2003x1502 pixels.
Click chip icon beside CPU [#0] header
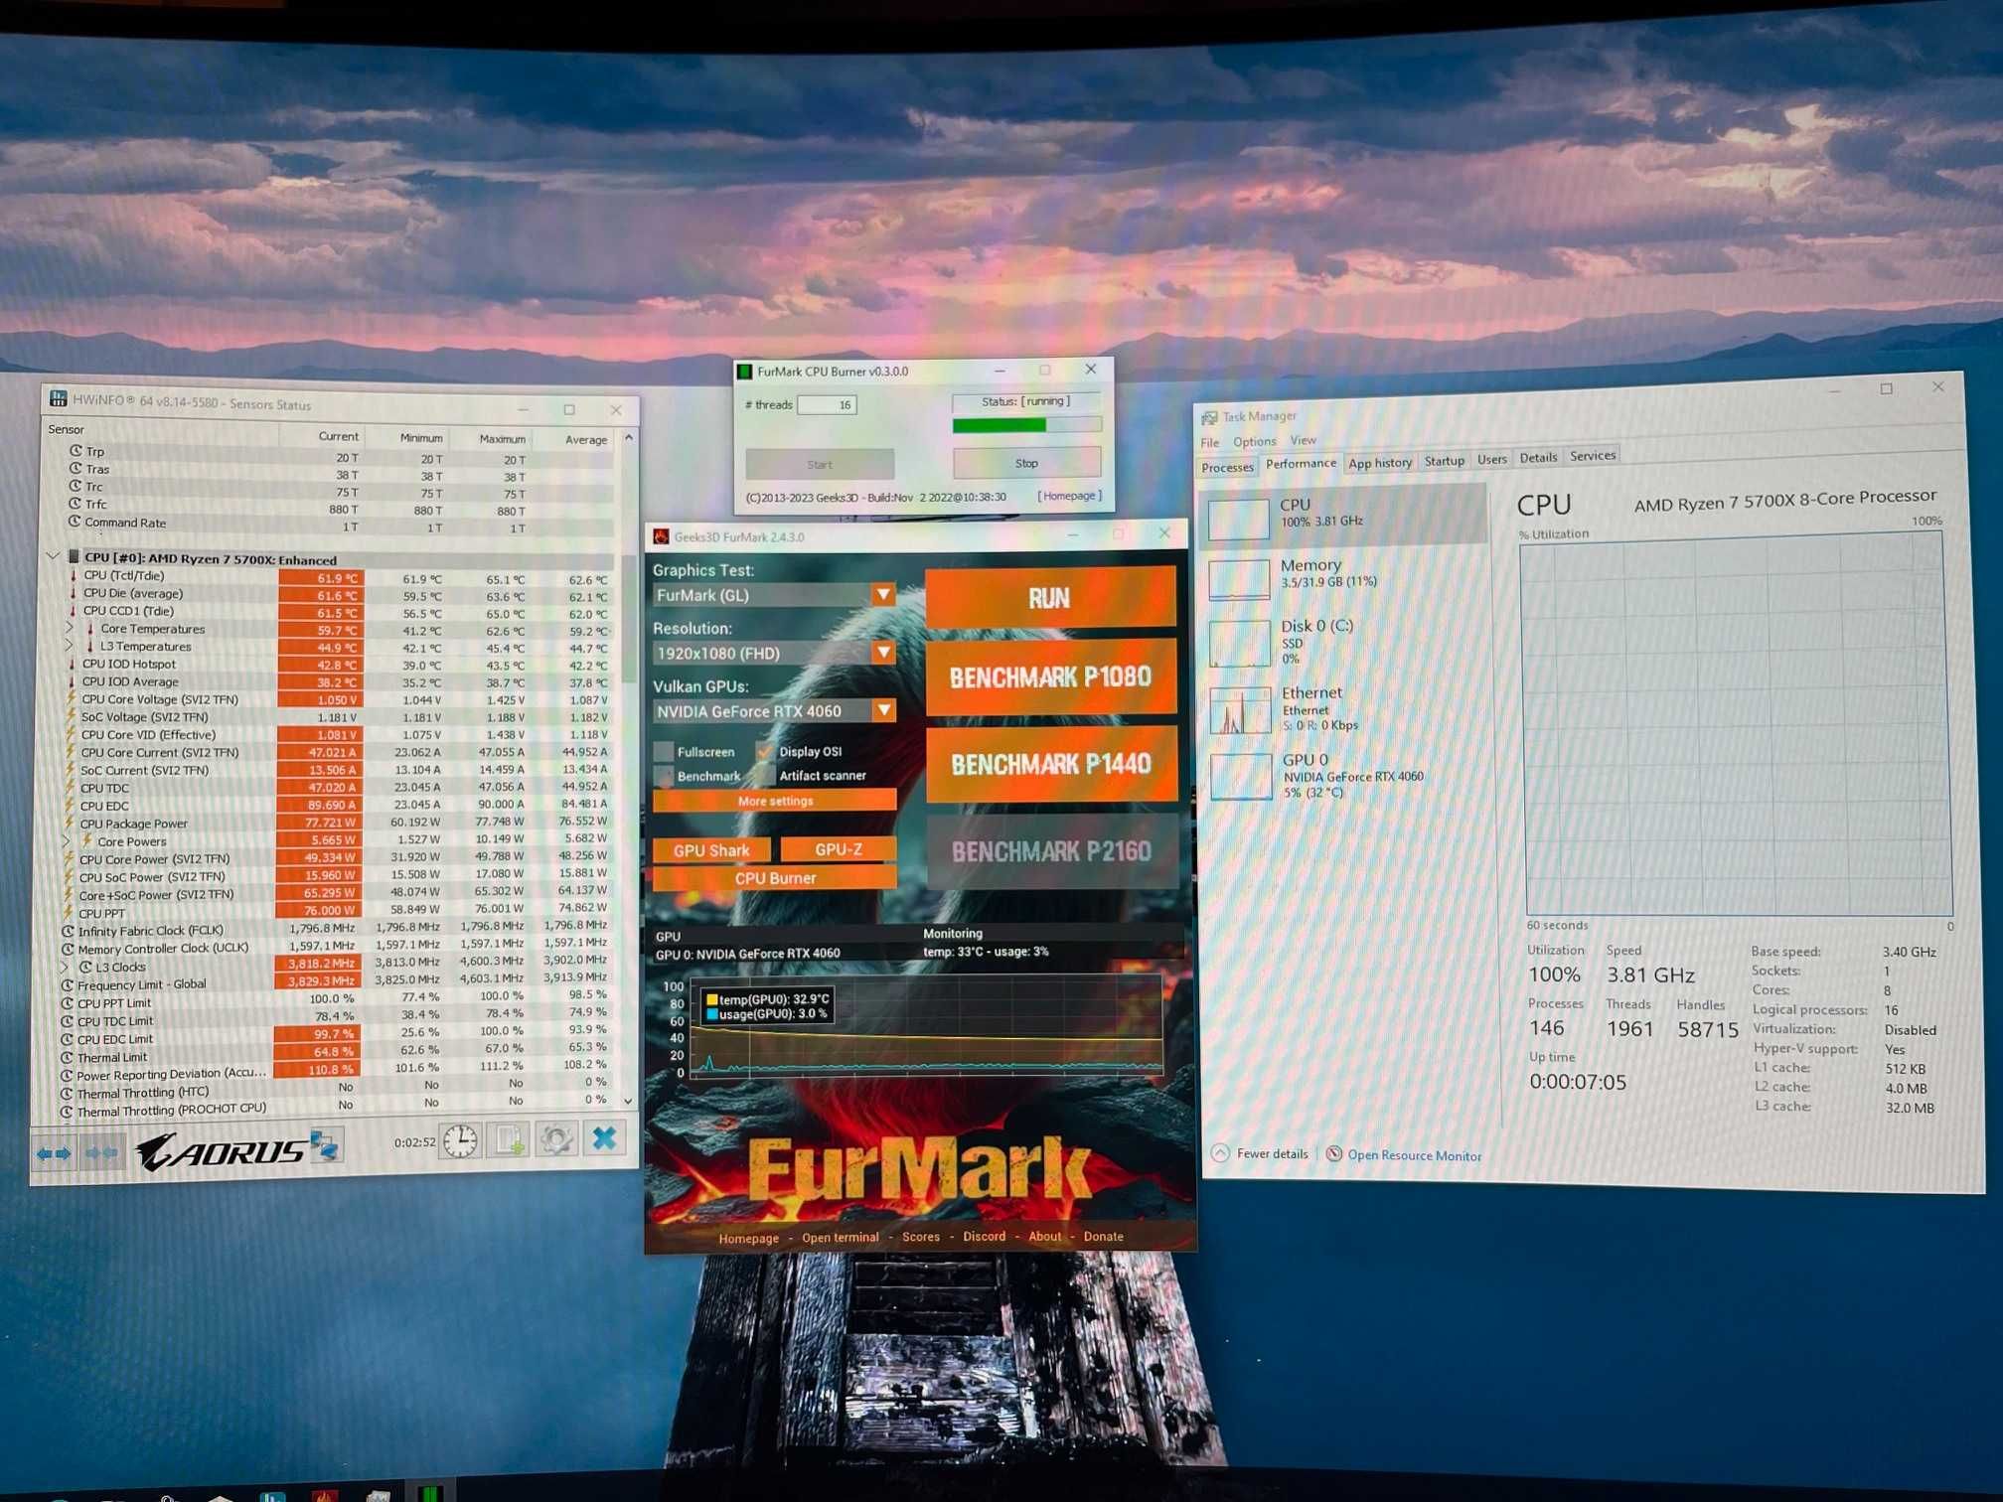[x=74, y=558]
